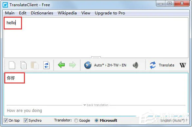Toggle the Synchro checkbox
Viewport: 192px width, 127px height.
(26, 120)
